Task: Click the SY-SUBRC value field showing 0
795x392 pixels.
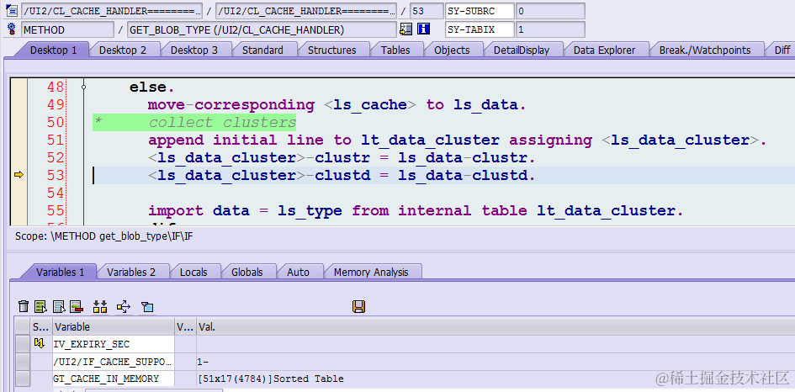Action: [x=550, y=11]
